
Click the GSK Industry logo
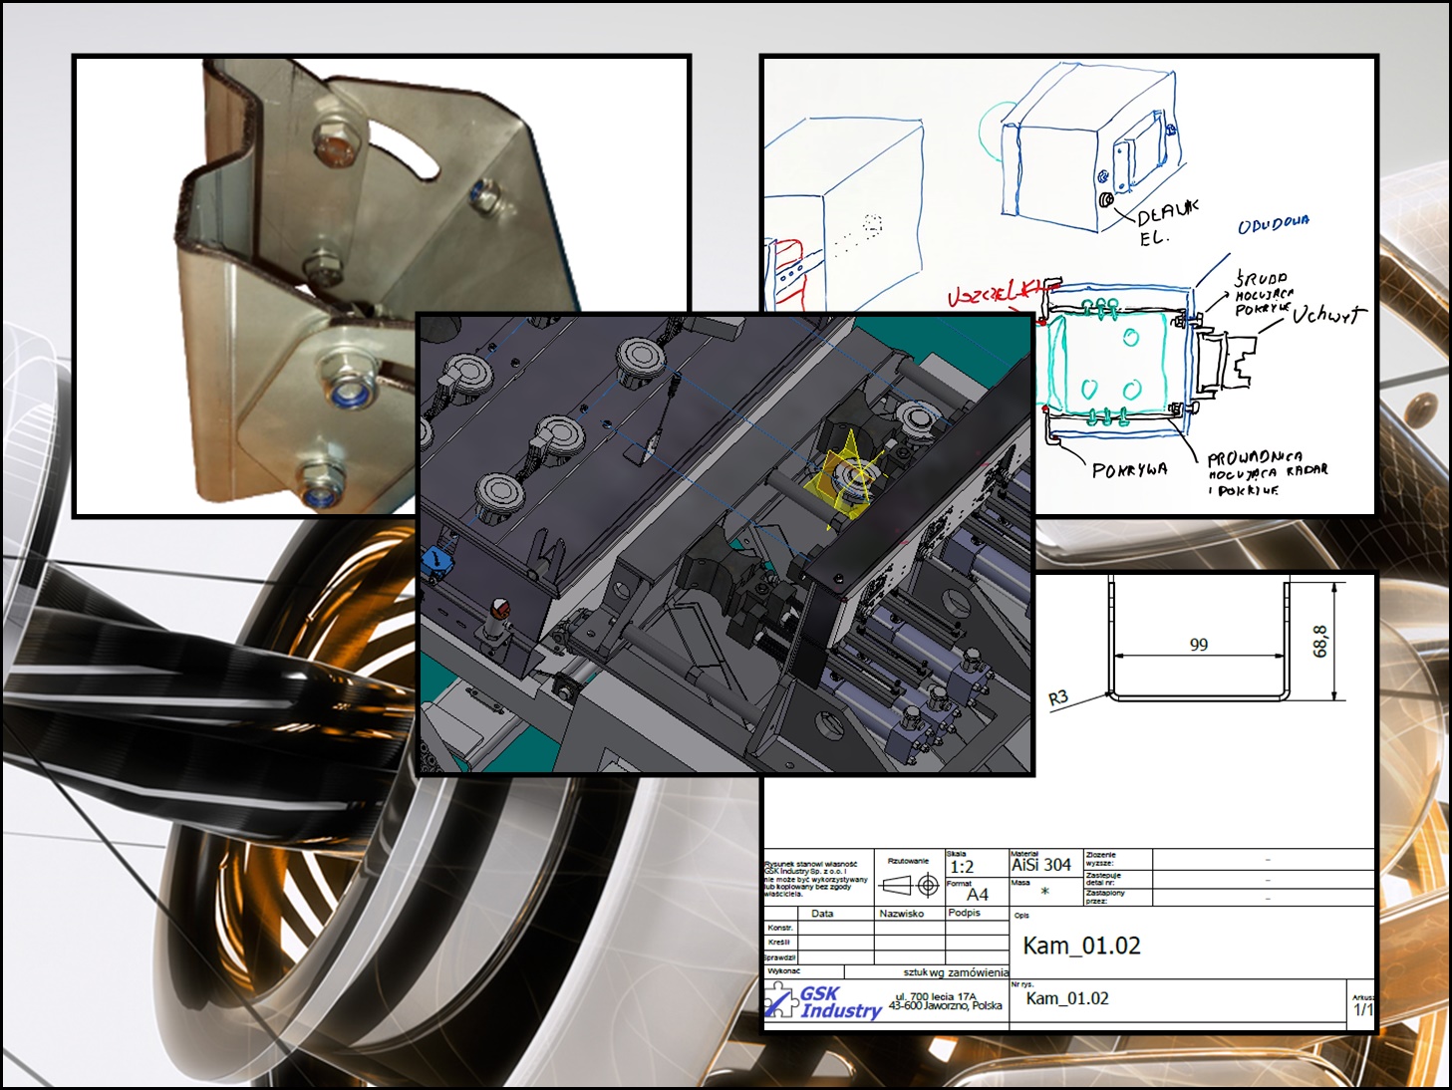tap(823, 1001)
